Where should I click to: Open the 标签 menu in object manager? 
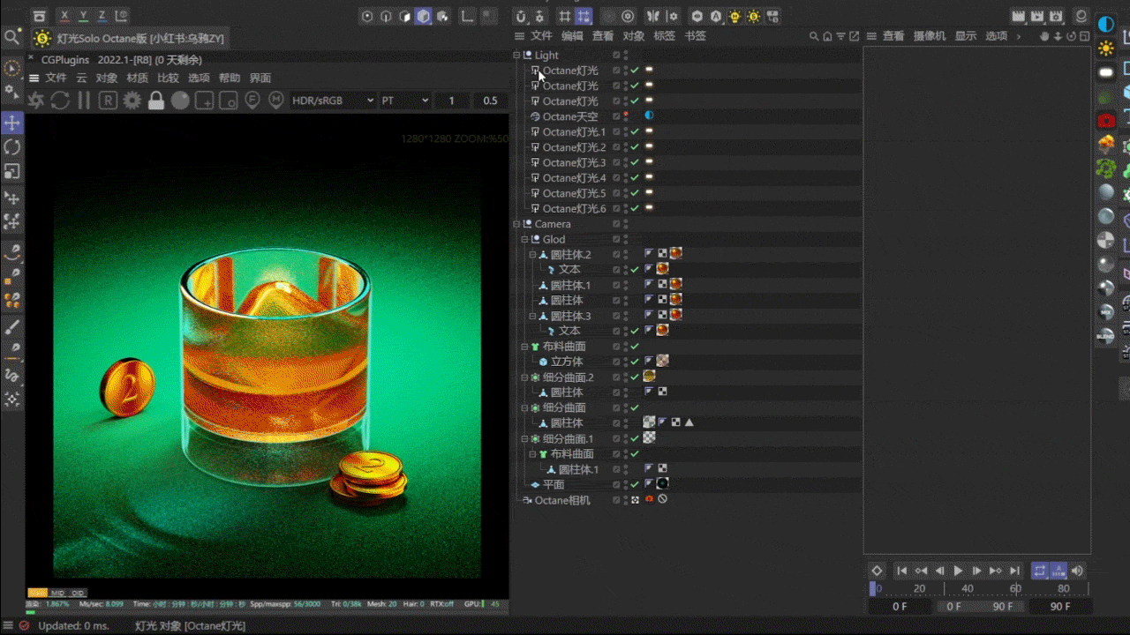pos(664,36)
